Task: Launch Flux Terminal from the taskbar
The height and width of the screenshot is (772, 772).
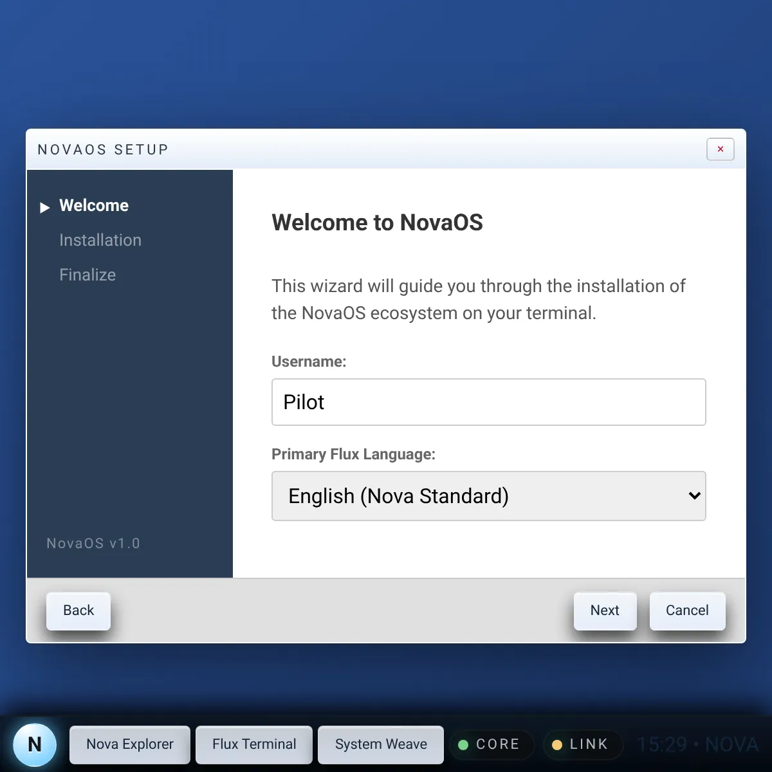Action: 254,744
